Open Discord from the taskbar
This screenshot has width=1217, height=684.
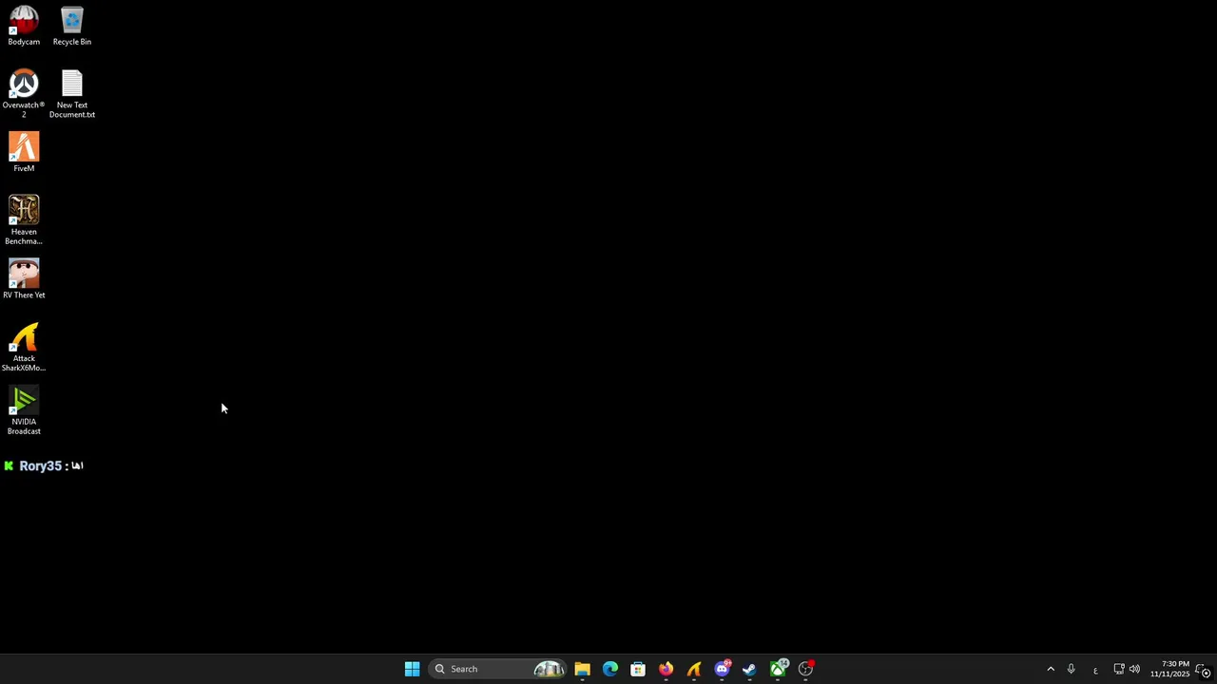pyautogui.click(x=722, y=669)
